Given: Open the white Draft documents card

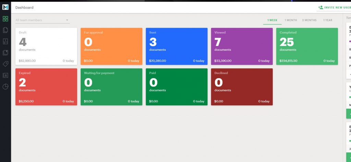Looking at the screenshot, I should coord(46,46).
